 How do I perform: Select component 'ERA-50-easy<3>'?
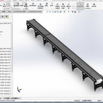click(5, 71)
